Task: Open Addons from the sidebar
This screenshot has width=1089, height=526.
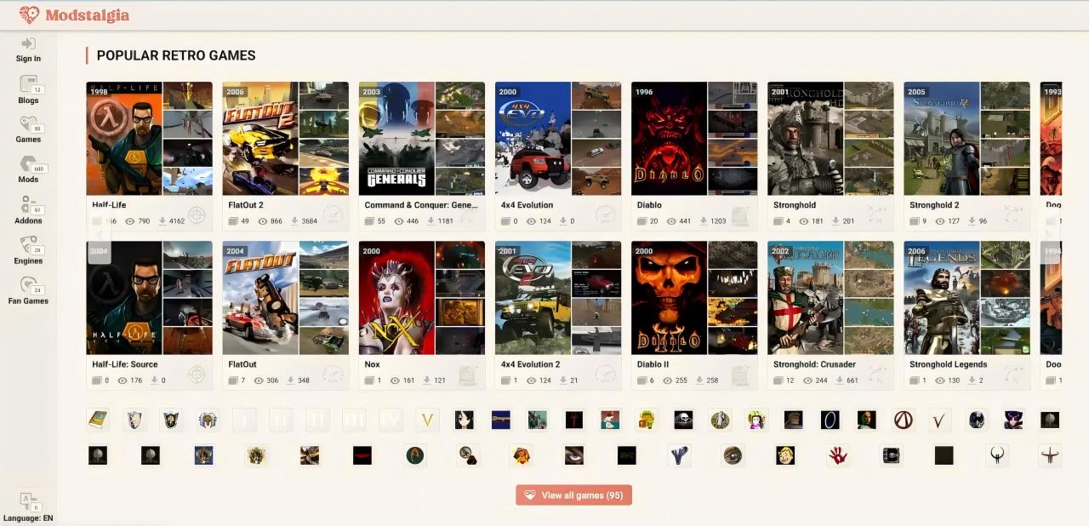Action: pyautogui.click(x=28, y=210)
